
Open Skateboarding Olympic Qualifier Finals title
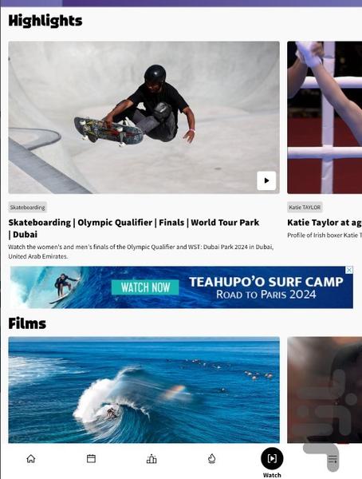point(134,228)
